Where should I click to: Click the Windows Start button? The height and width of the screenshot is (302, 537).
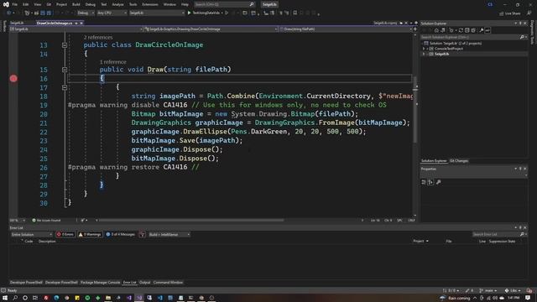(x=5, y=298)
